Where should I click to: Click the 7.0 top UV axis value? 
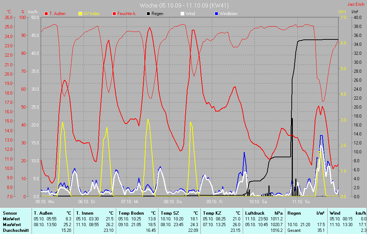click(343, 17)
